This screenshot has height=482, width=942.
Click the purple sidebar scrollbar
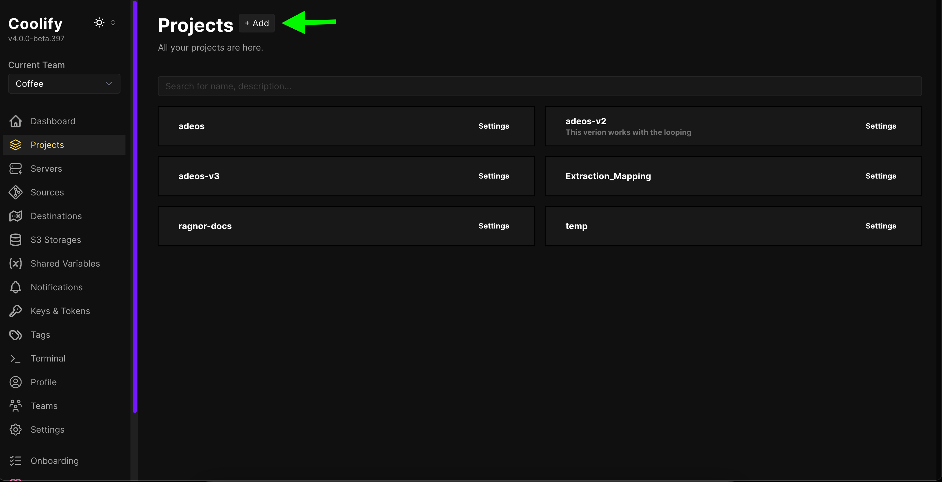(x=135, y=207)
